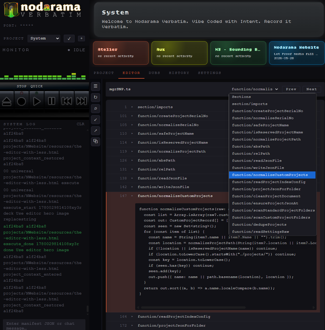Click the green execute_done log entry

[42, 238]
